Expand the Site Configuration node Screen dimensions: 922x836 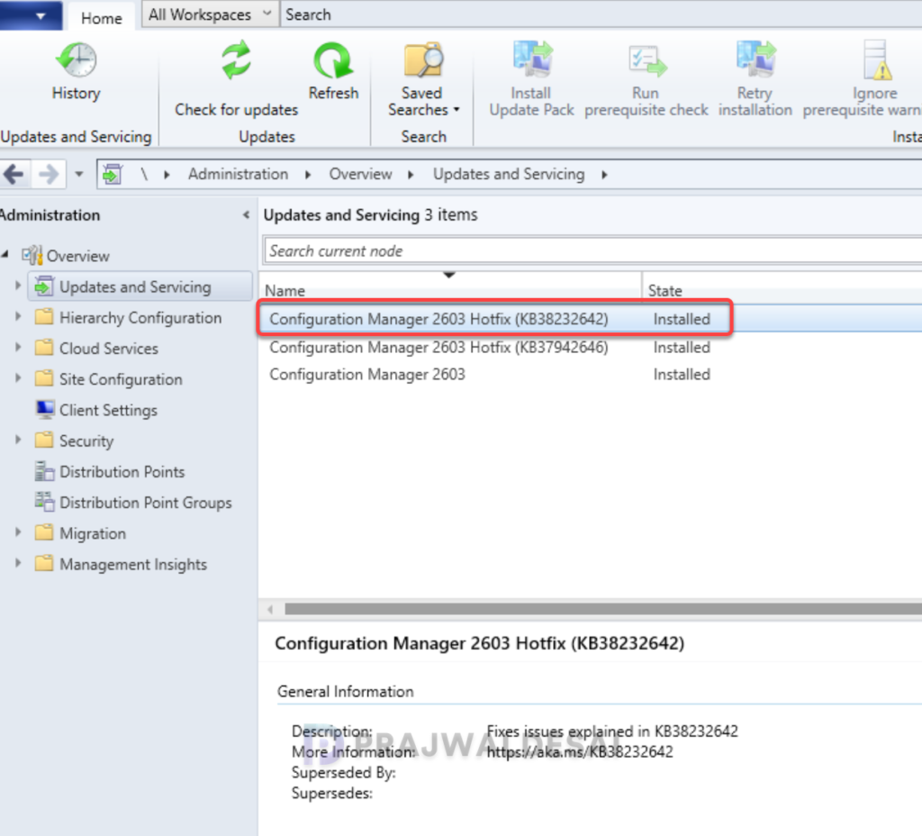pos(18,377)
